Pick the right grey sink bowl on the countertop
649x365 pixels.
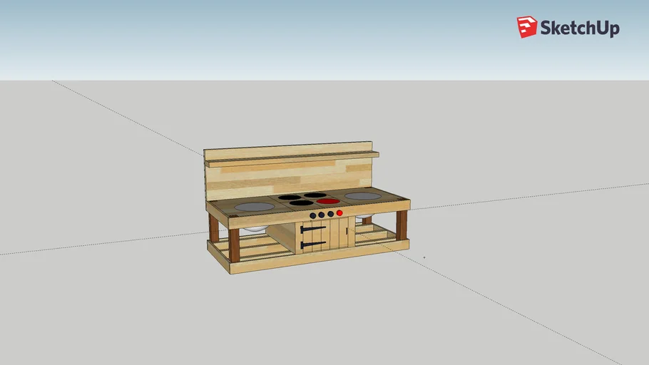click(x=363, y=196)
